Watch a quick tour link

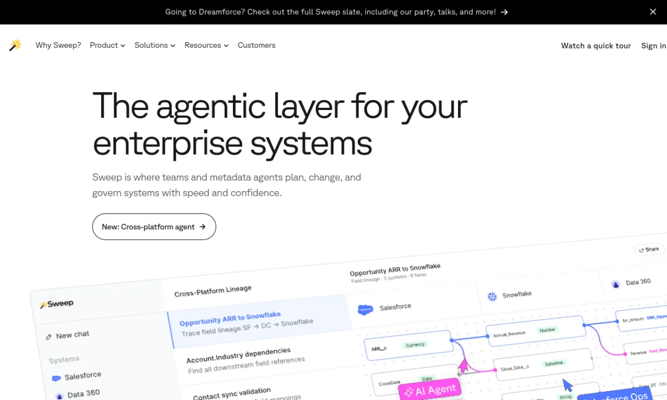[x=596, y=46]
